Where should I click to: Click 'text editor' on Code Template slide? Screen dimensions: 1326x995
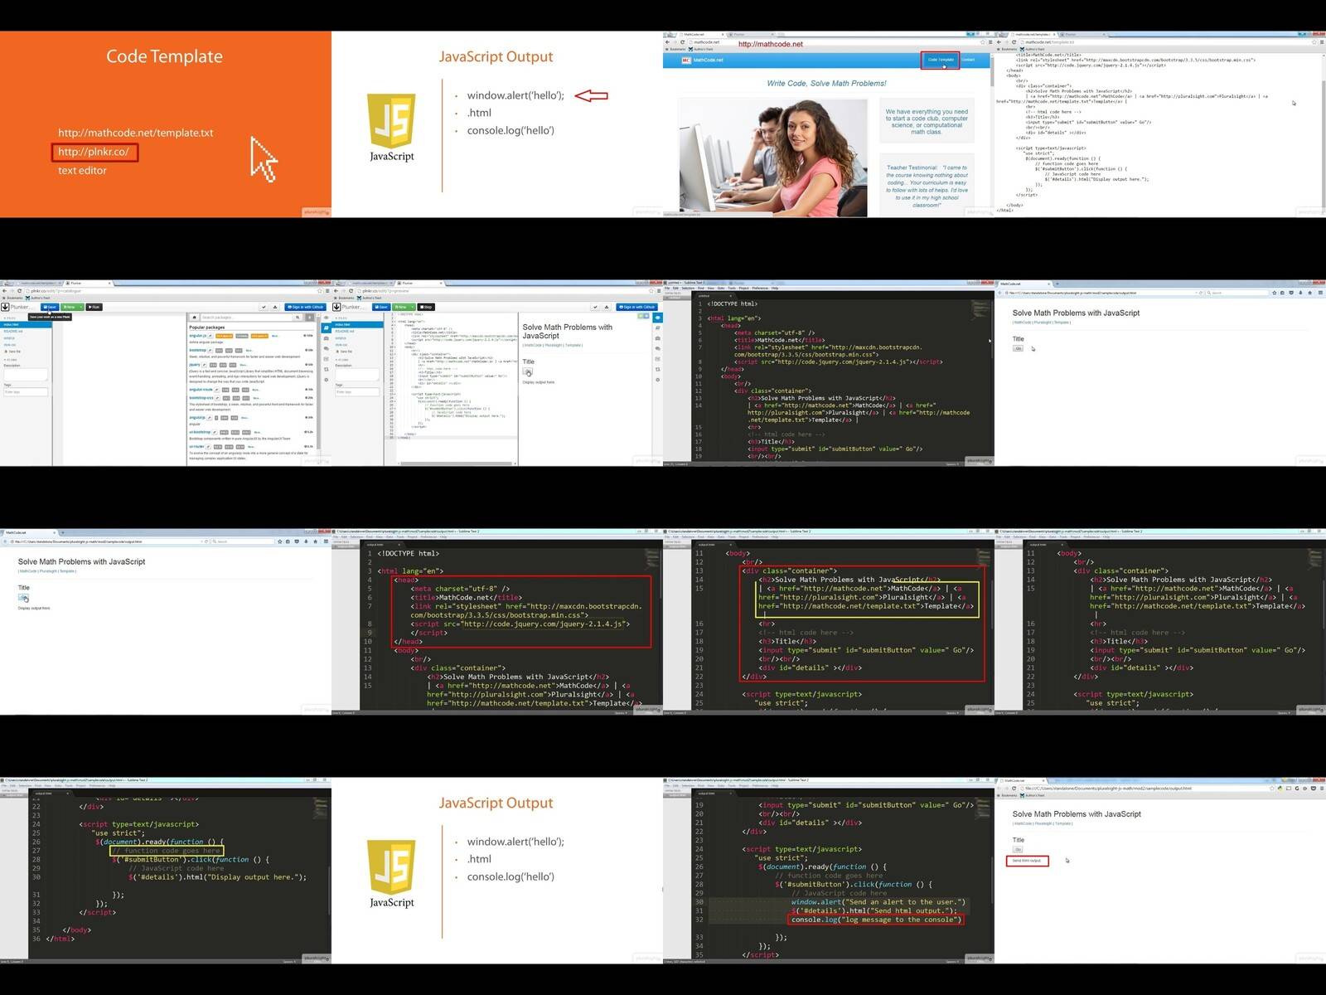pos(82,171)
